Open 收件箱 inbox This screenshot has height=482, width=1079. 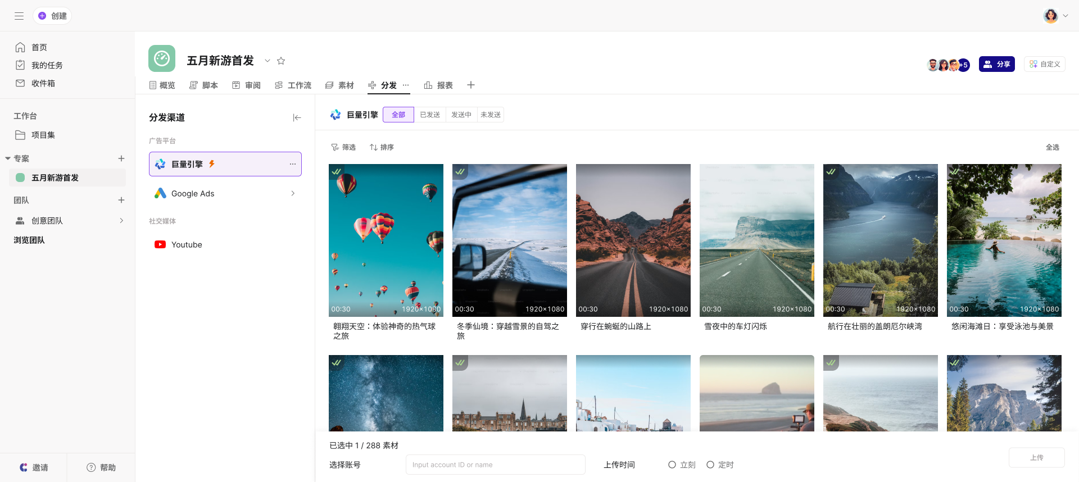(43, 83)
